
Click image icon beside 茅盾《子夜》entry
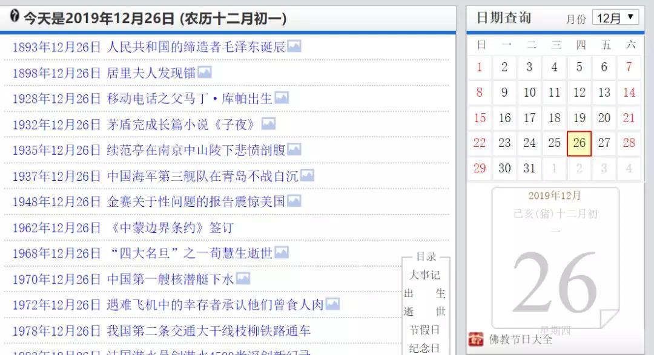tap(268, 124)
